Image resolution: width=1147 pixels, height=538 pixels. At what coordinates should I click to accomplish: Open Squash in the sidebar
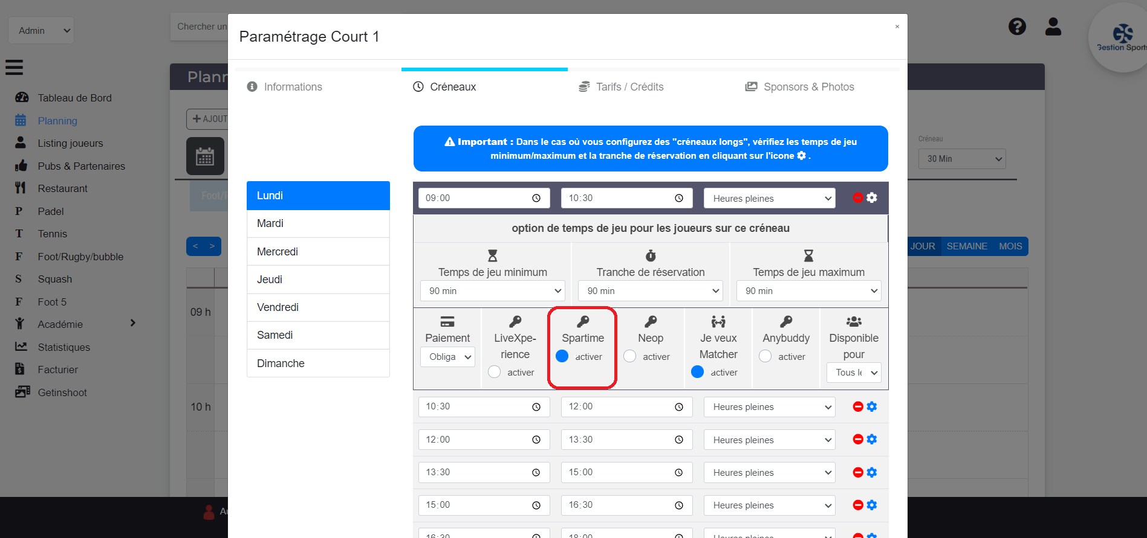coord(55,279)
